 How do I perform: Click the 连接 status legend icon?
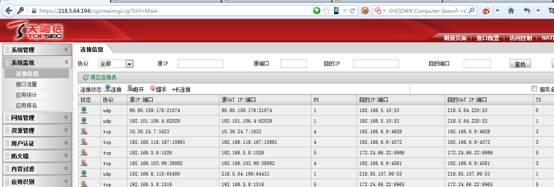tap(108, 88)
